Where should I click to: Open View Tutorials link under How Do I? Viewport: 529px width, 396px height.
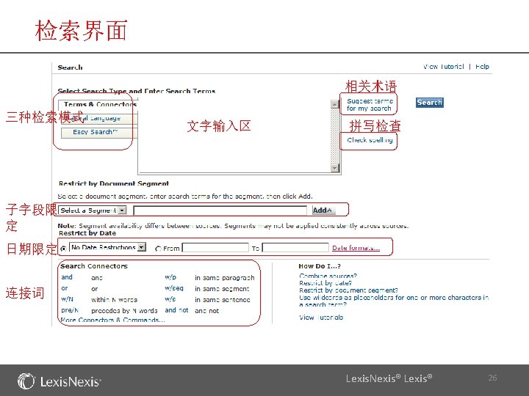click(x=321, y=318)
